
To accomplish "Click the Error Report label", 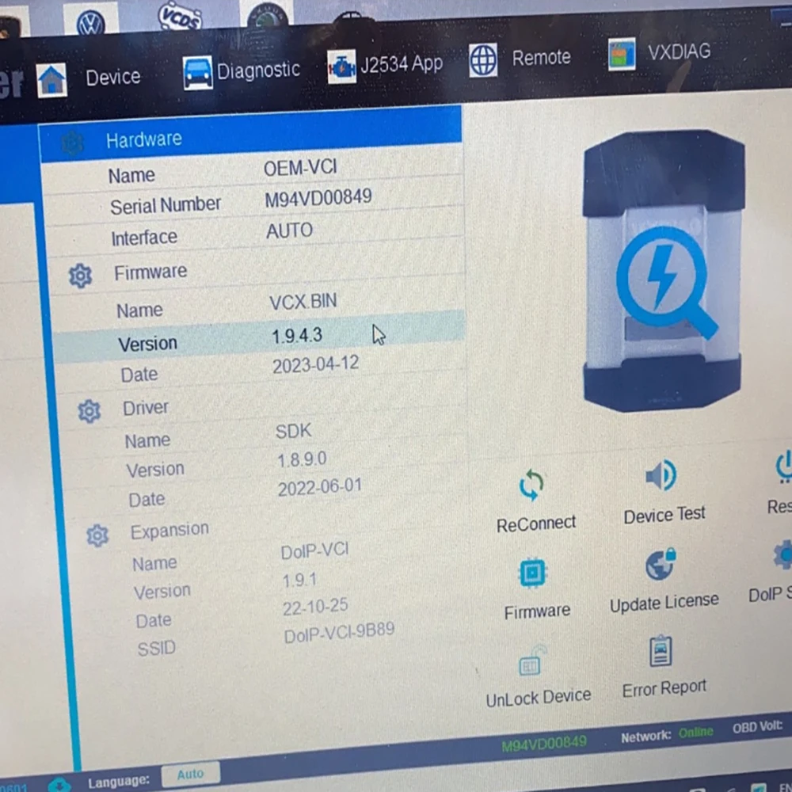I will (x=664, y=689).
